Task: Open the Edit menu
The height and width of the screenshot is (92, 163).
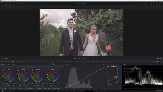Action: (10, 2)
